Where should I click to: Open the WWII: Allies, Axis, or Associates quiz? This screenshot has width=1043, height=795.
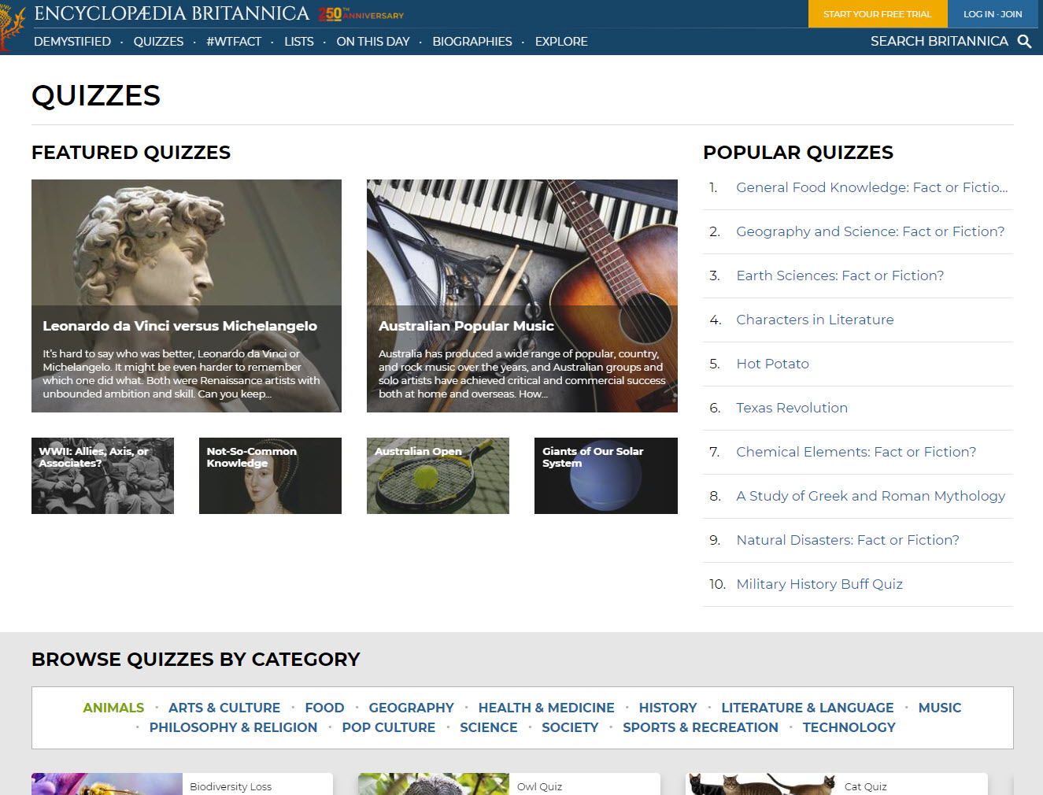[x=102, y=475]
